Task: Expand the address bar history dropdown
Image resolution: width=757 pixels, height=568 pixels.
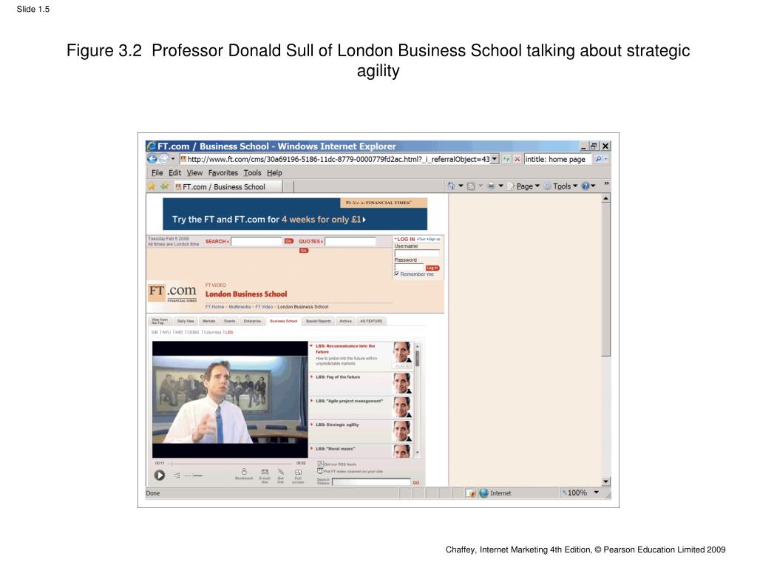Action: 495,159
